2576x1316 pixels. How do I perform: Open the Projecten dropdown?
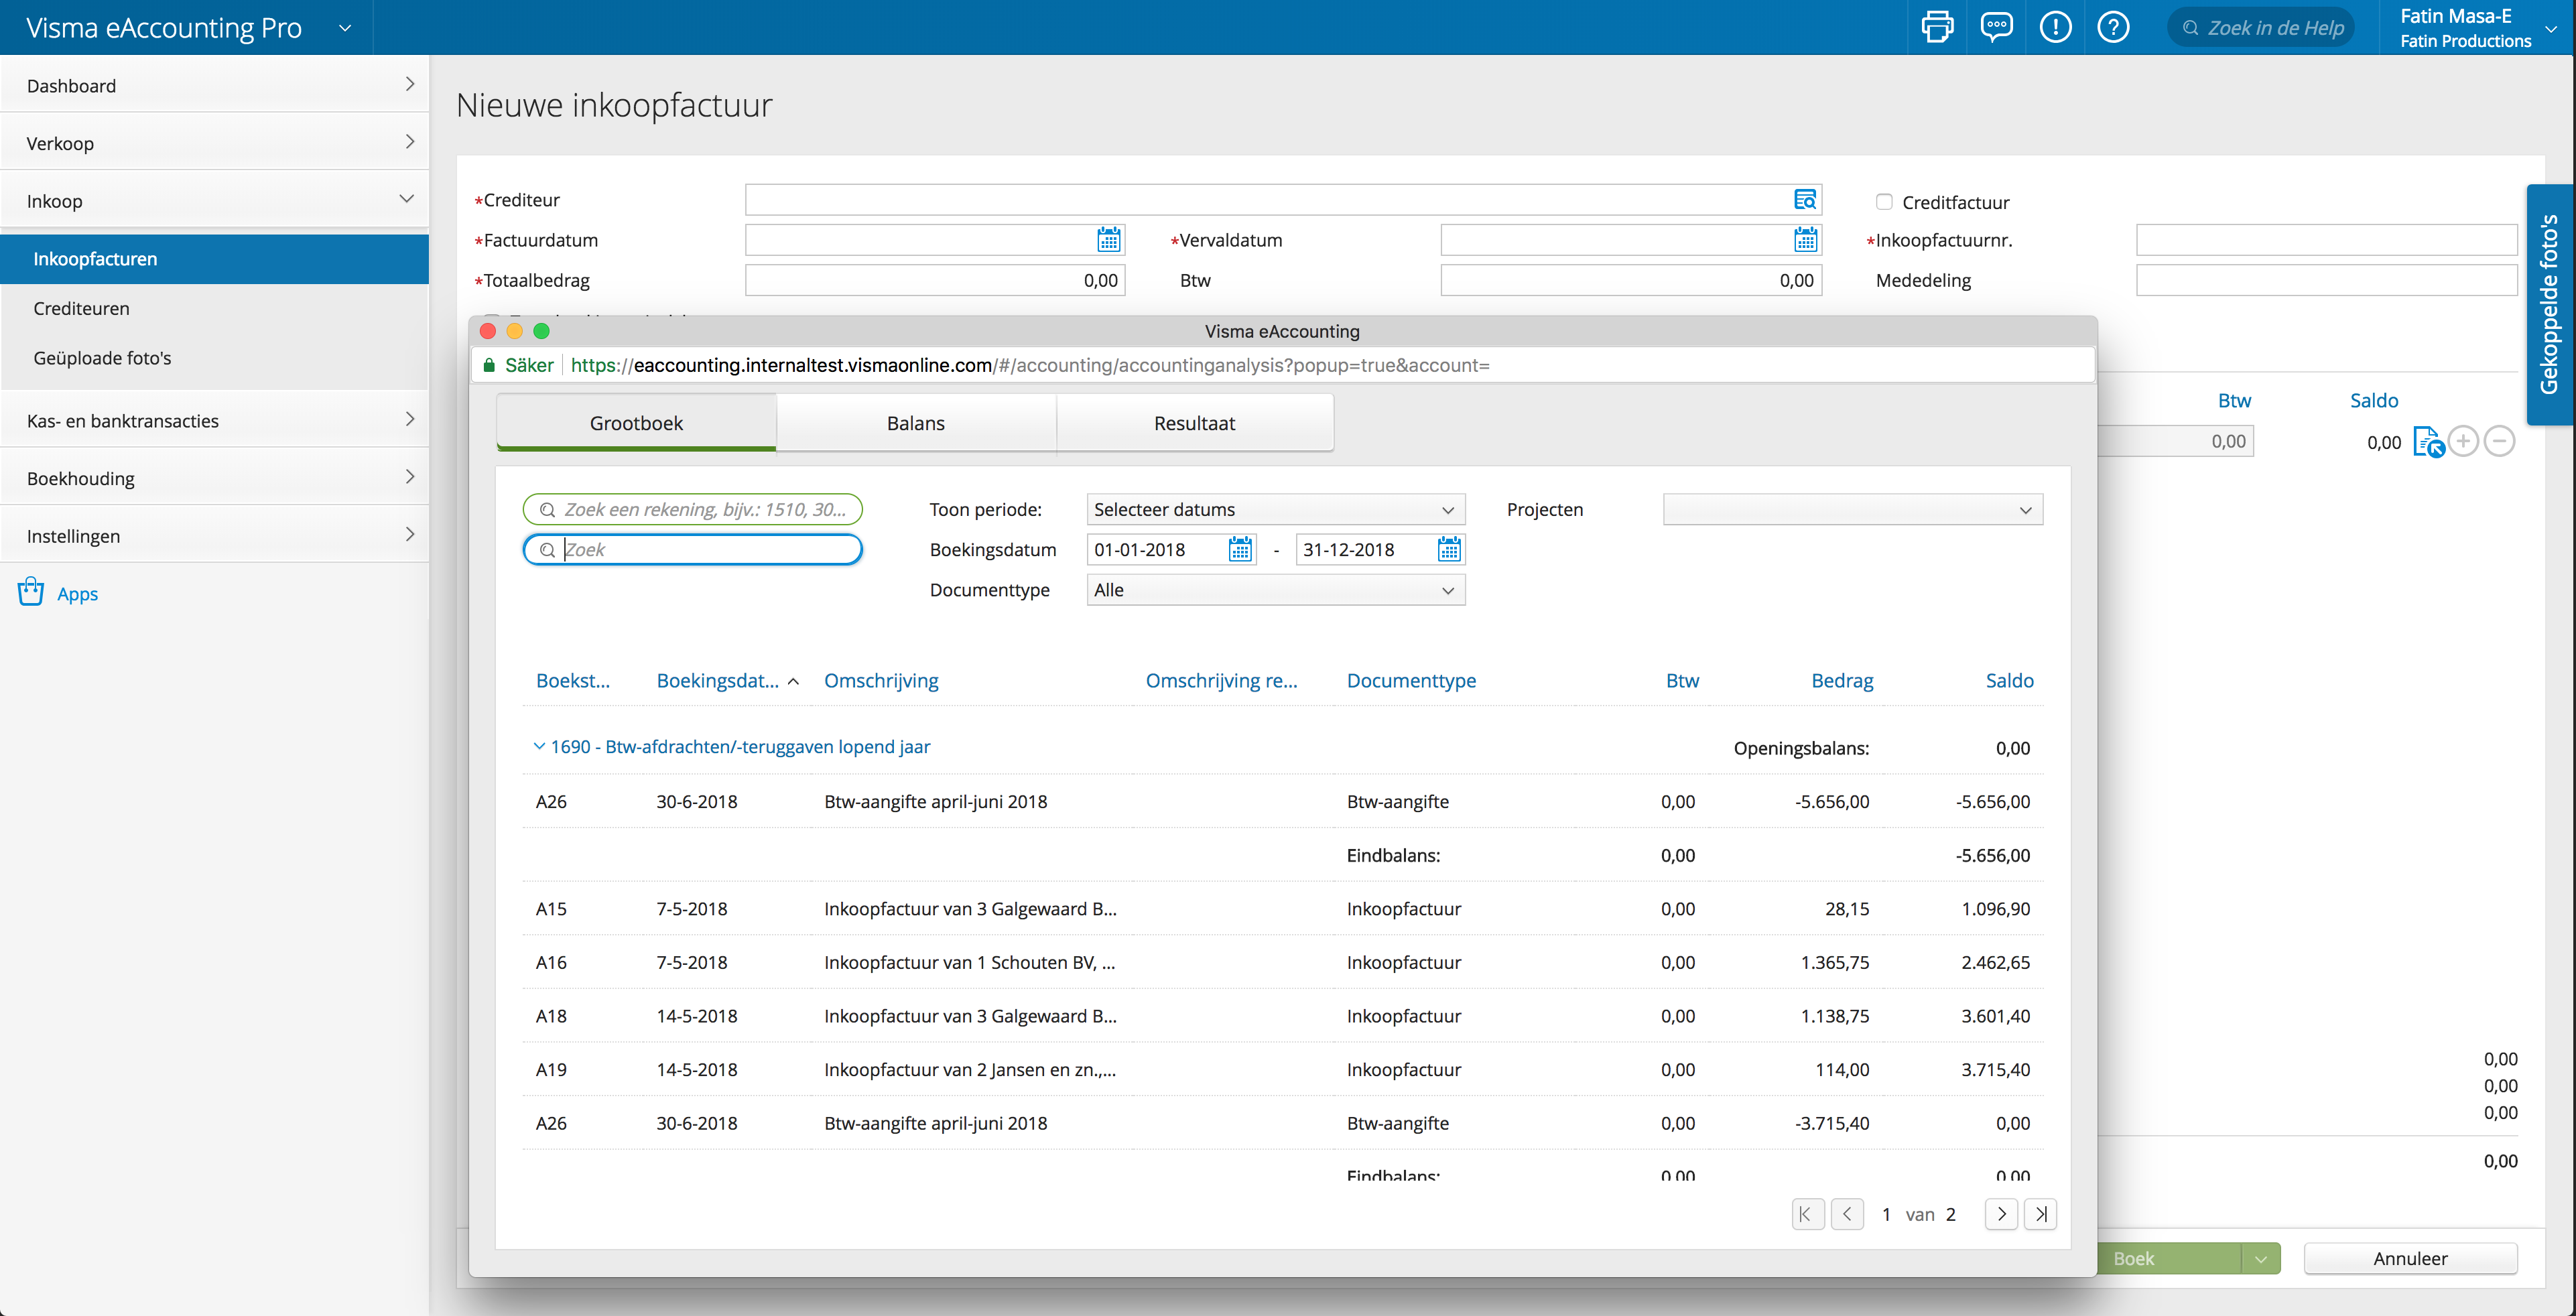1852,509
